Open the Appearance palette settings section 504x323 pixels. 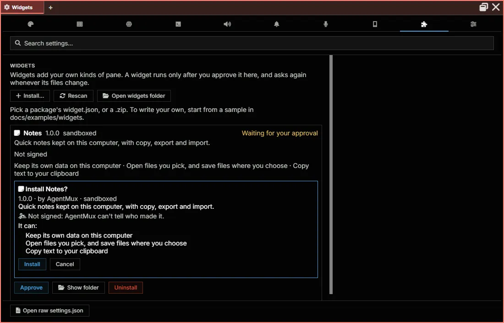(31, 24)
